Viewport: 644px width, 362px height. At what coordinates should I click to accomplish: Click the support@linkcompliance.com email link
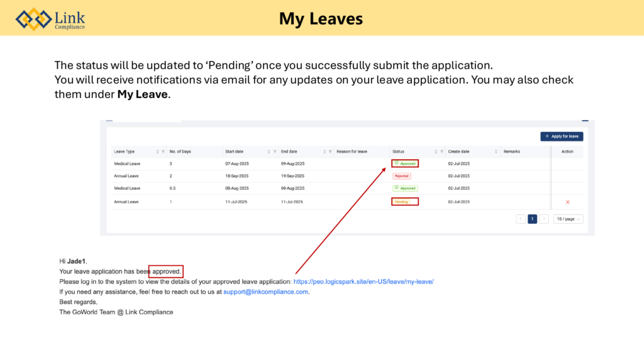tap(265, 292)
